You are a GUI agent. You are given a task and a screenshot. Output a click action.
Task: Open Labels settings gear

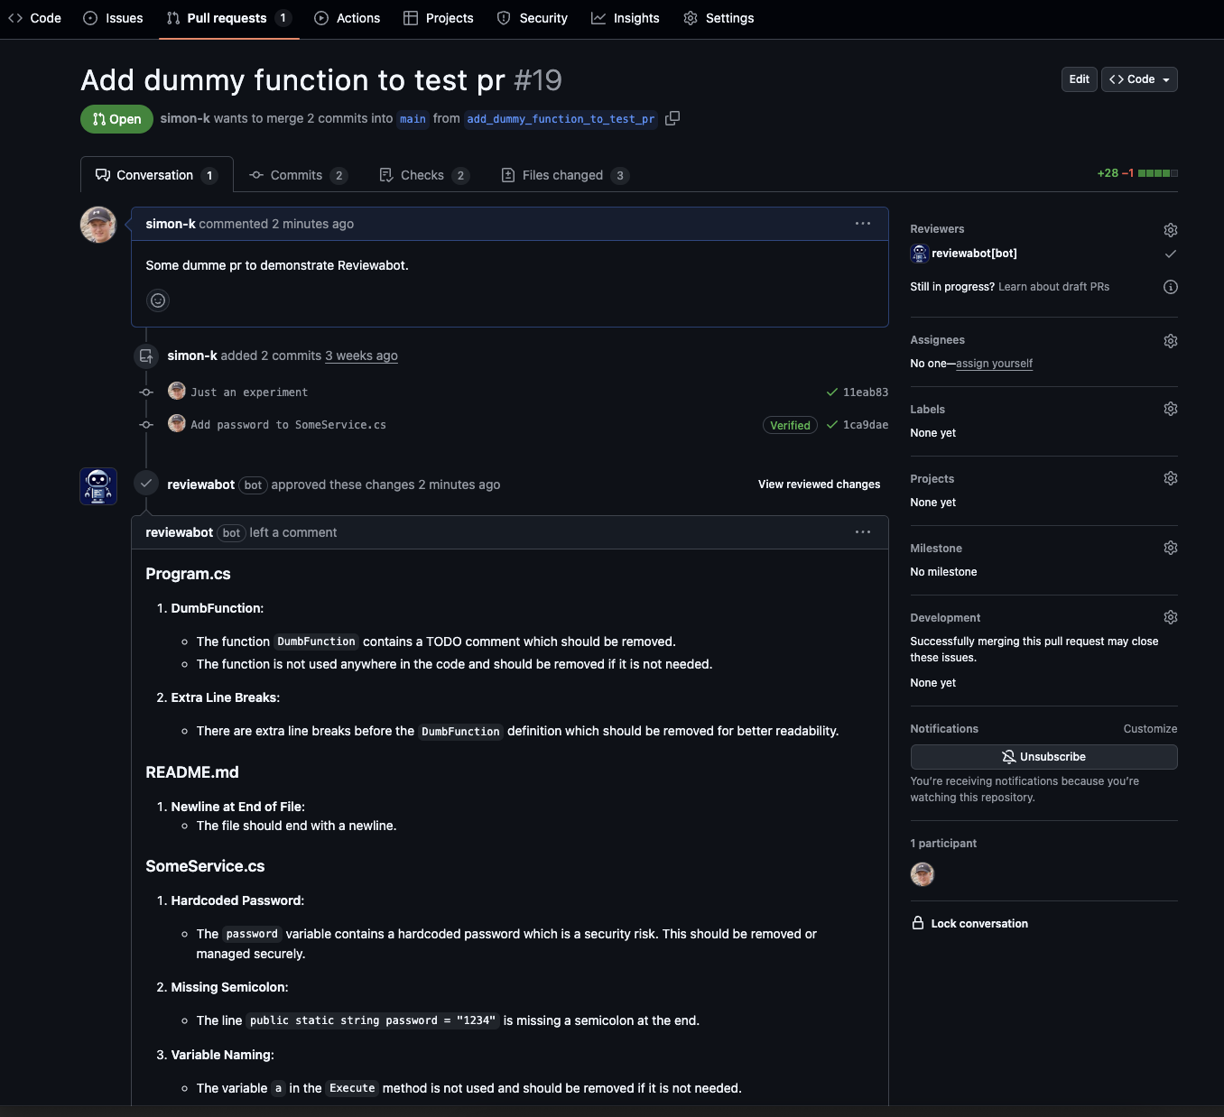(1171, 409)
